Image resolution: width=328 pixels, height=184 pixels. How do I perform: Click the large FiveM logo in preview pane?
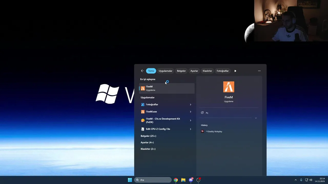(229, 87)
